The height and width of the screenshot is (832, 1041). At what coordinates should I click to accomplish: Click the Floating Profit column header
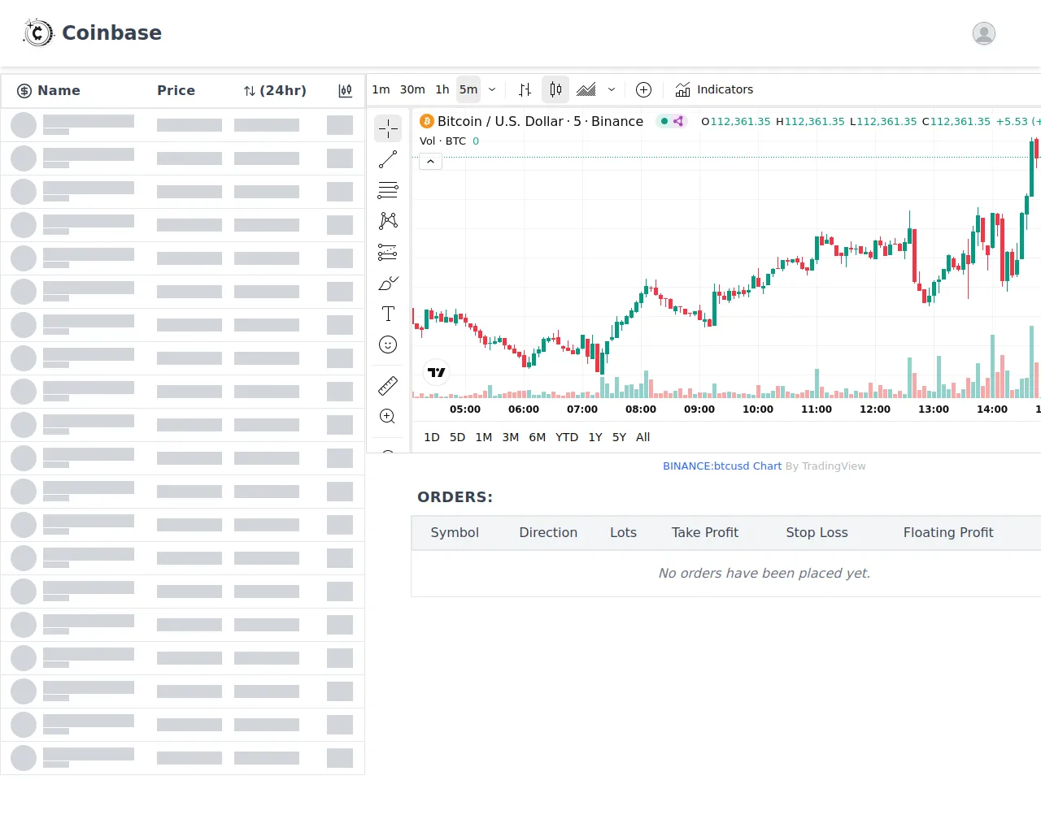[x=948, y=533]
